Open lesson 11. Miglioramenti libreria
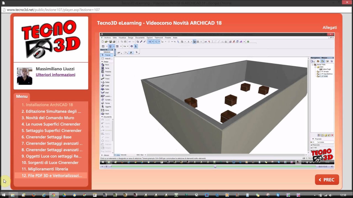This screenshot has height=198, width=353. (45, 169)
